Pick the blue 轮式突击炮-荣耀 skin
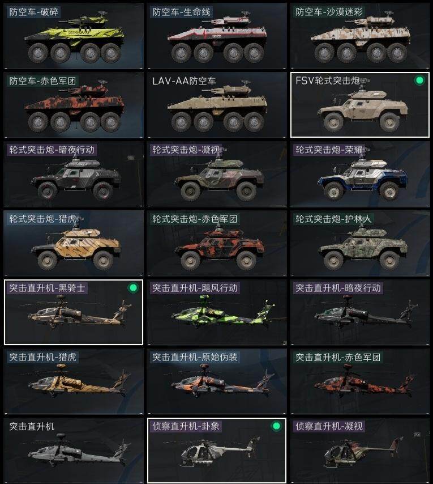433x484 pixels. 360,174
